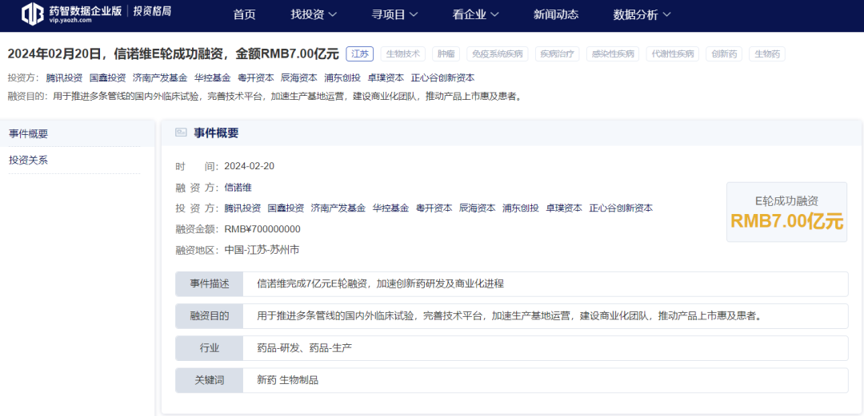Screen dimensions: 864x416
Task: Open 腾讯投资 in top investor list
Action: [65, 78]
